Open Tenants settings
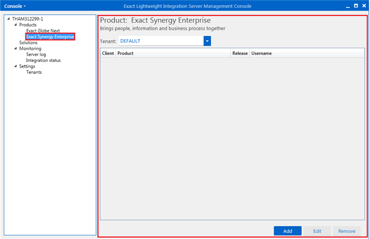 [x=34, y=72]
